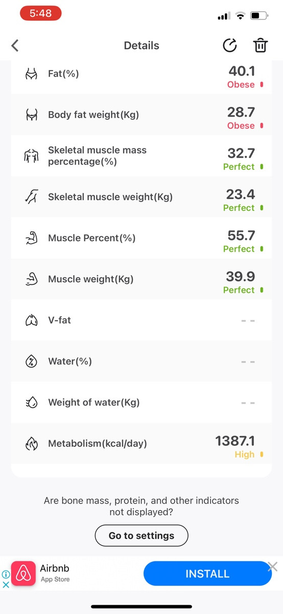This screenshot has height=614, width=283.
Task: Tap the Body fat weight icon
Action: click(32, 115)
